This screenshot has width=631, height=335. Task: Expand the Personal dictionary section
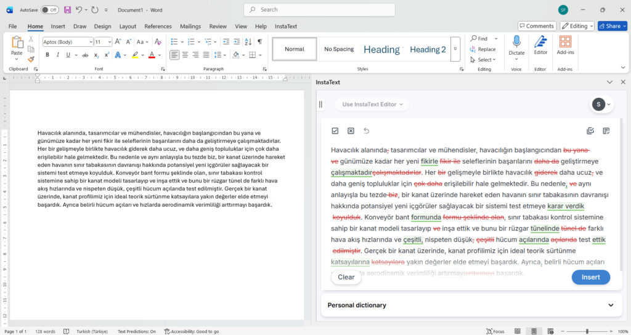pos(611,305)
